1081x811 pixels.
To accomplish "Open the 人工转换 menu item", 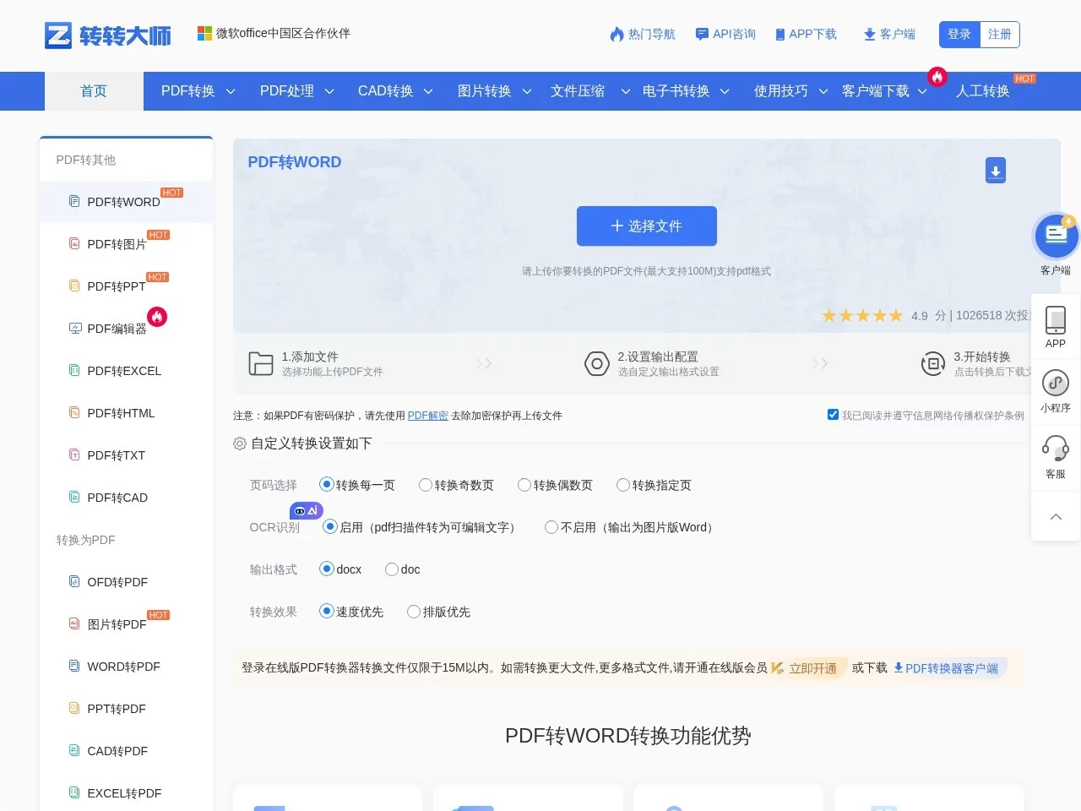I will pos(982,91).
